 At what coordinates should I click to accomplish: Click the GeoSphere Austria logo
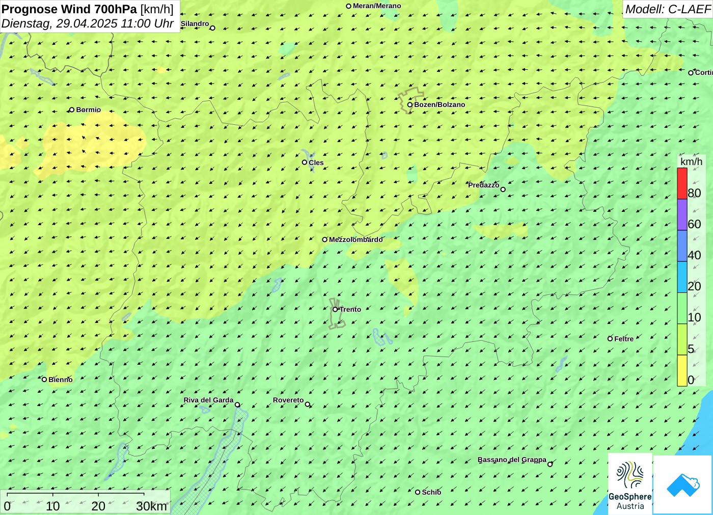point(630,483)
